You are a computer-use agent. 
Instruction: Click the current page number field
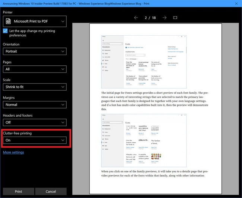146,17
